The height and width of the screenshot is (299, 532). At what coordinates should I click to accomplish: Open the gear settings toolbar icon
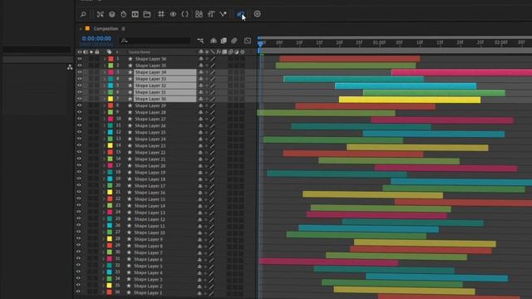pyautogui.click(x=257, y=14)
